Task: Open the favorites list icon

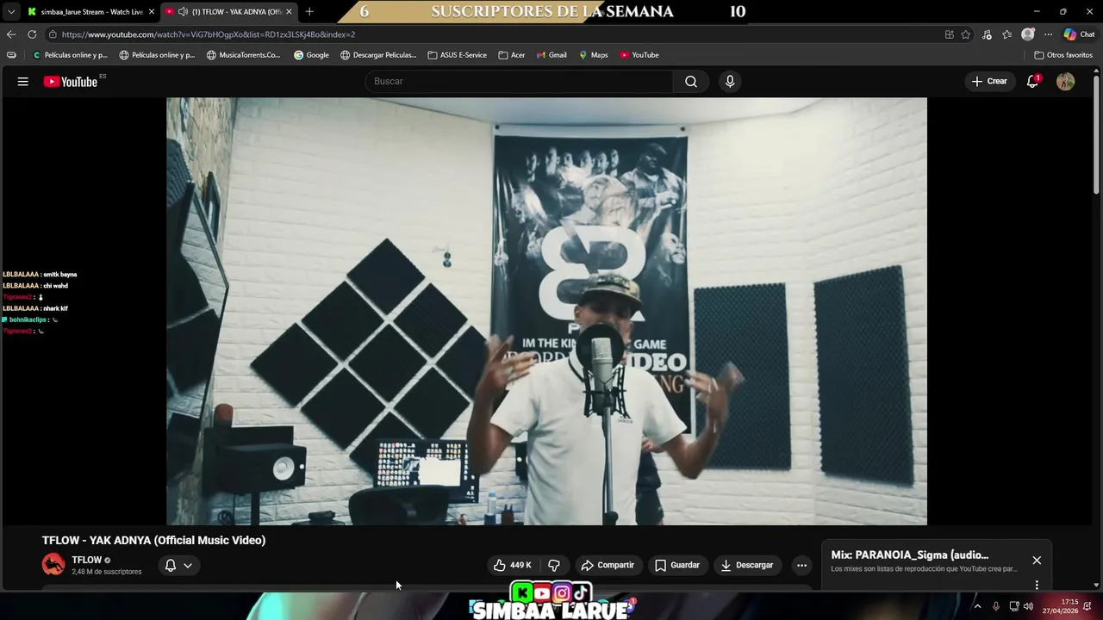Action: pos(1006,34)
